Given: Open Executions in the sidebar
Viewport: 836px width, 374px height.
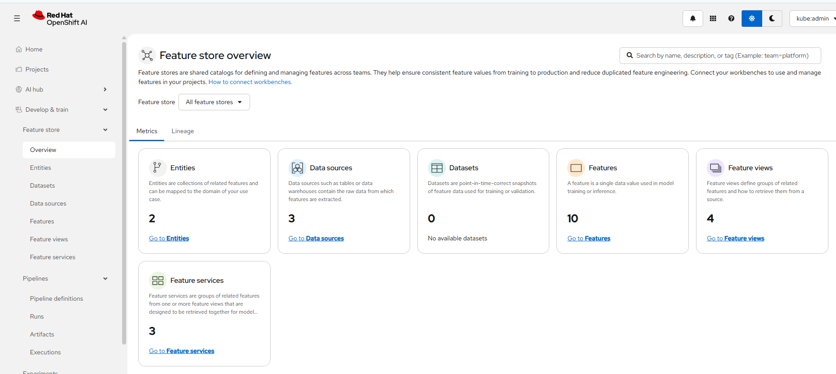Looking at the screenshot, I should pyautogui.click(x=69, y=352).
